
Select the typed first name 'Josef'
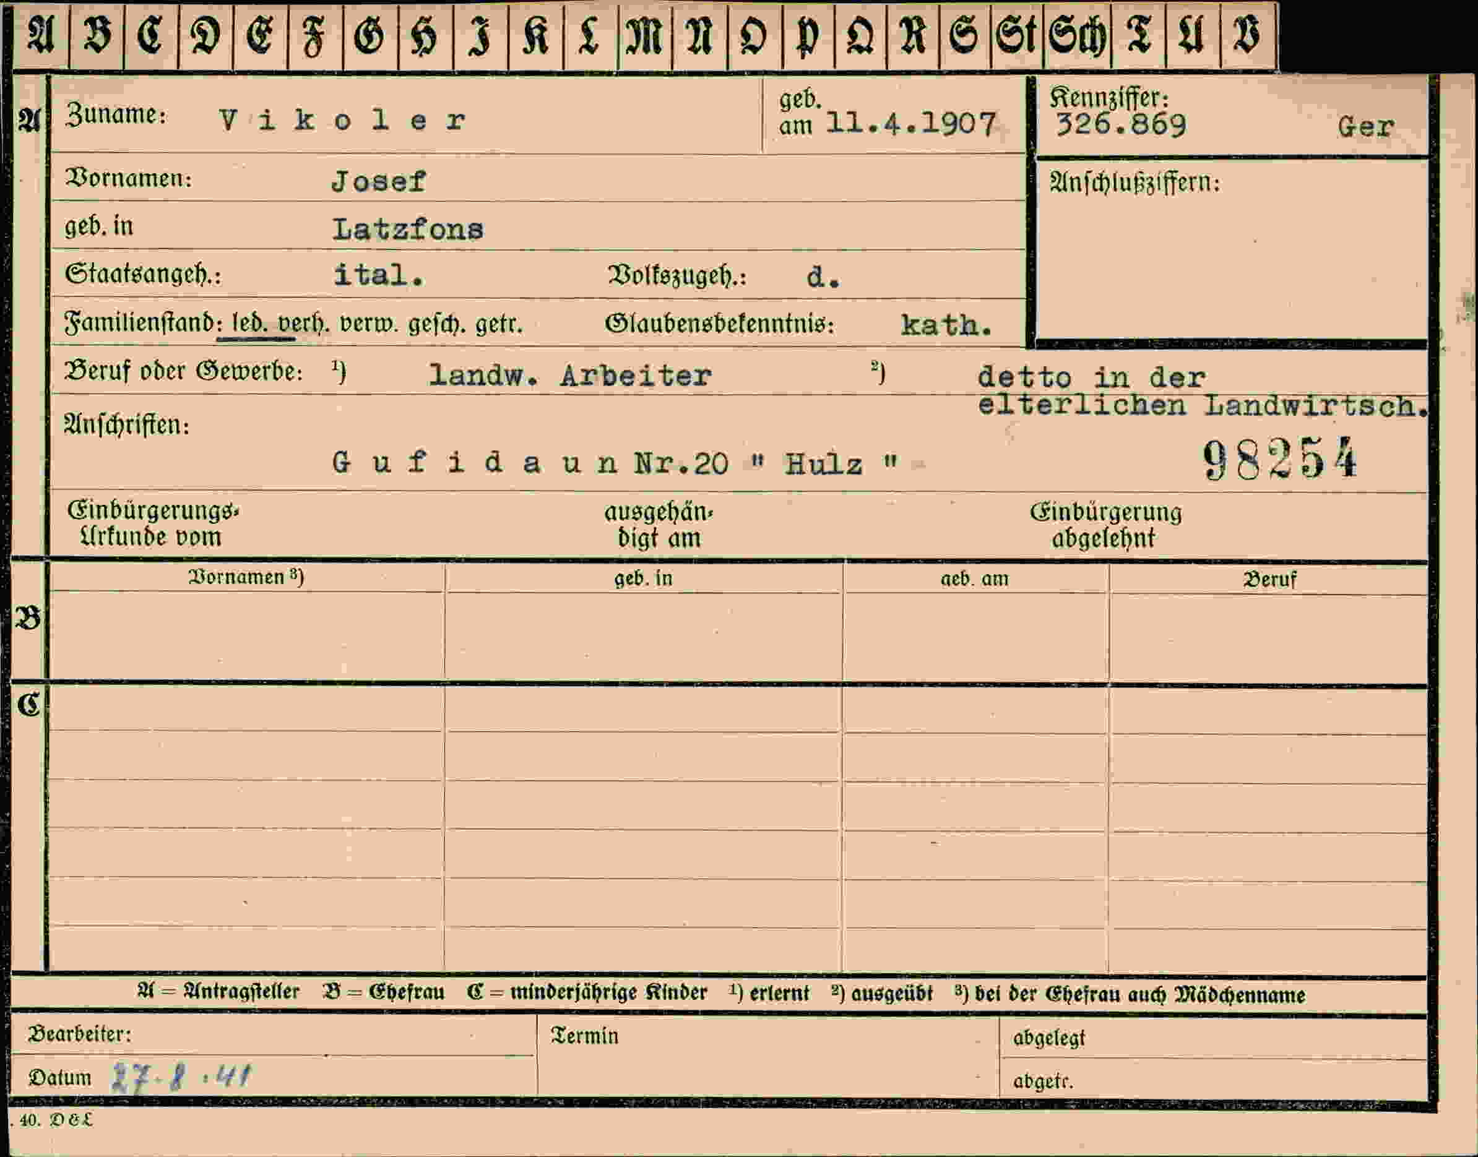point(378,181)
